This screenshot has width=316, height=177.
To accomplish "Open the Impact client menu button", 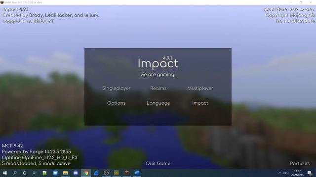I will [x=200, y=103].
